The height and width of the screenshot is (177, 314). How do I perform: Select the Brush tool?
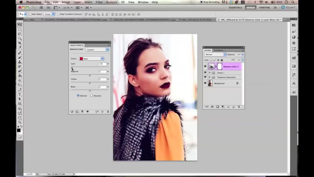[20, 57]
